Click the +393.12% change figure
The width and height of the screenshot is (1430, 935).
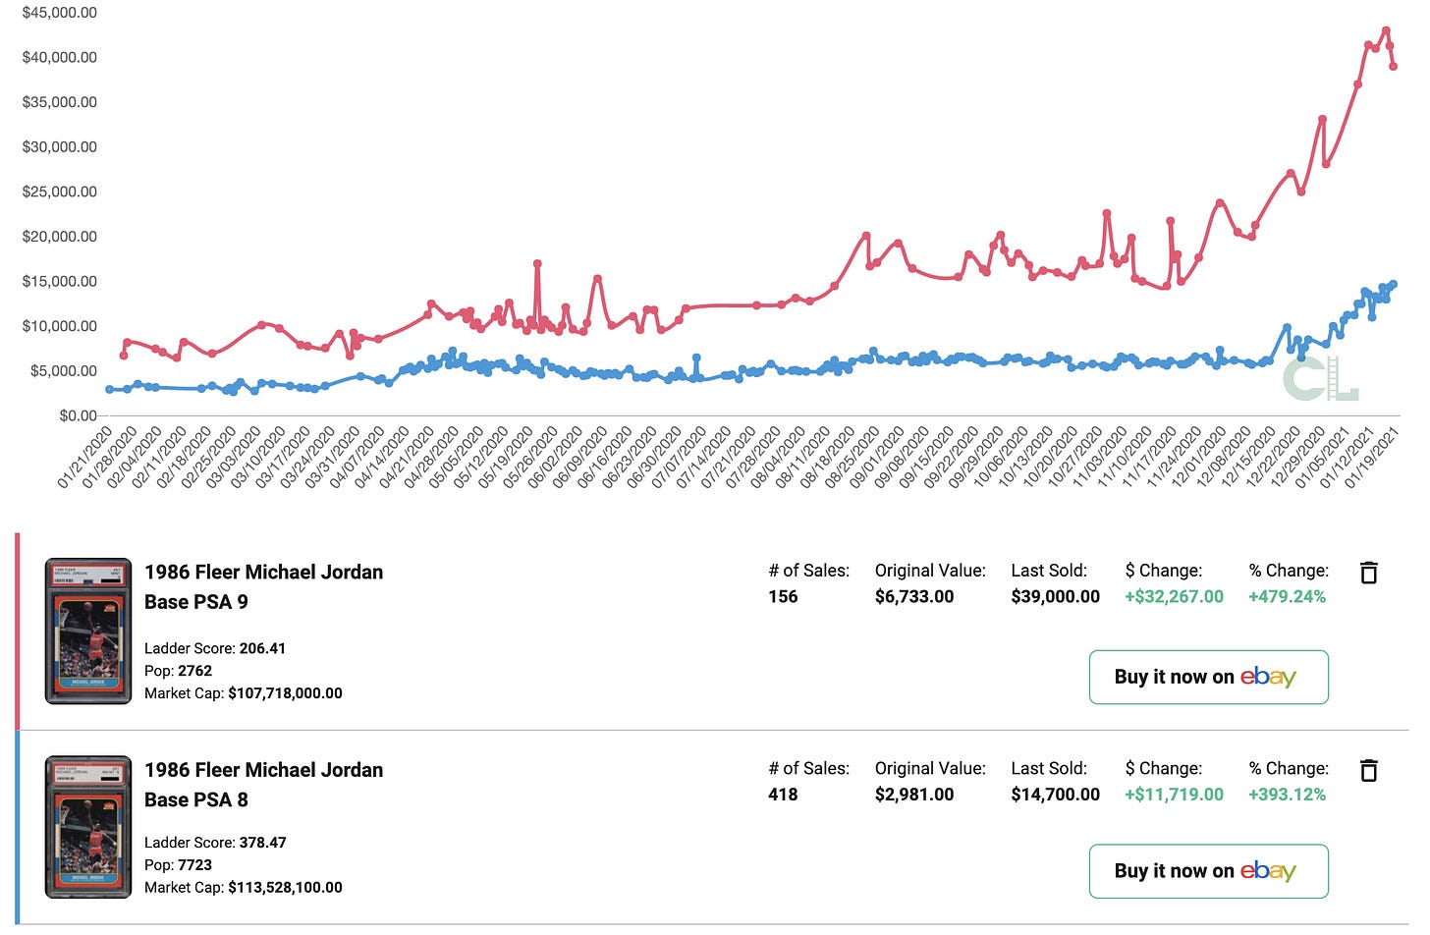click(x=1287, y=795)
